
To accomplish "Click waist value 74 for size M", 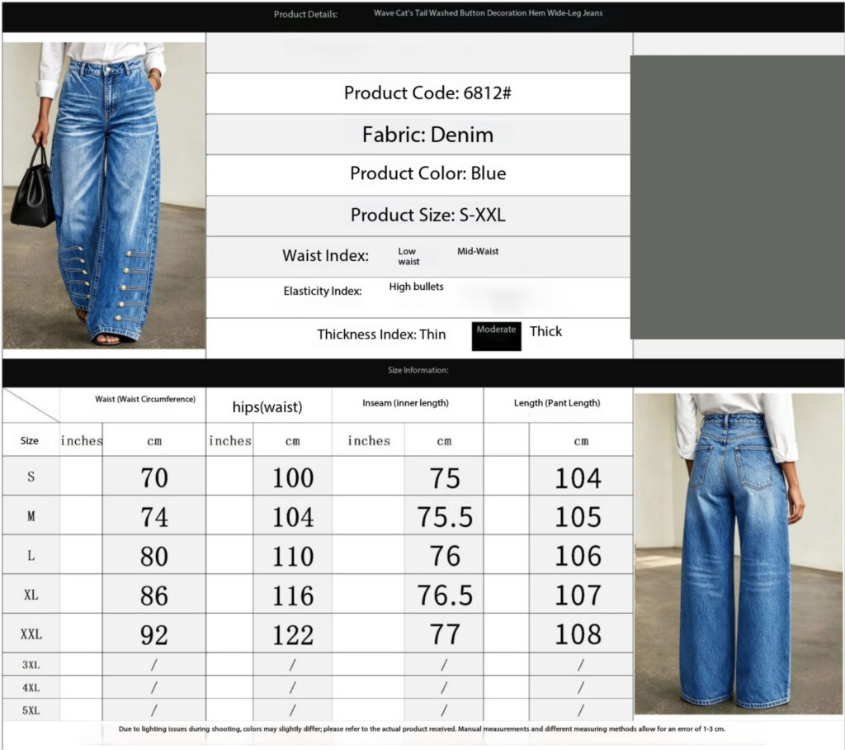I will coord(154,517).
